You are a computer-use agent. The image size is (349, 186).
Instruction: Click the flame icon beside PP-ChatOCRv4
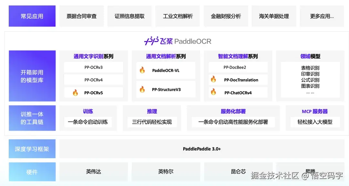tap(214, 92)
